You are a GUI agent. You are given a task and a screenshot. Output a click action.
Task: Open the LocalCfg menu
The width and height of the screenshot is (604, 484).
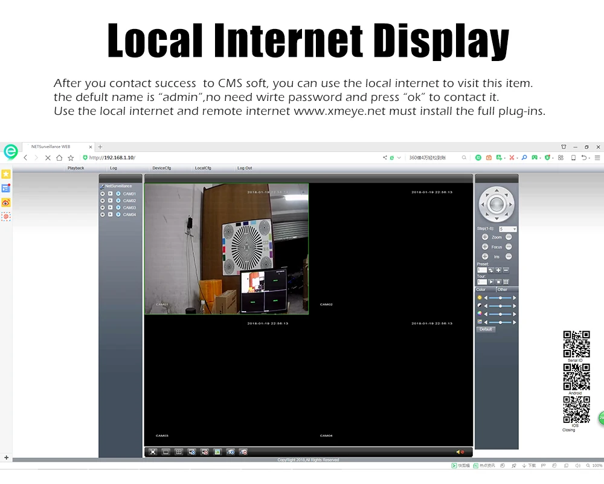coord(203,168)
